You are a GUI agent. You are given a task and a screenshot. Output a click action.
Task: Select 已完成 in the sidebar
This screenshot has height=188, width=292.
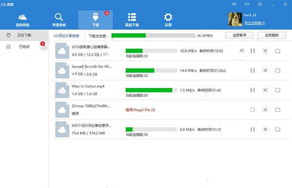(24, 47)
